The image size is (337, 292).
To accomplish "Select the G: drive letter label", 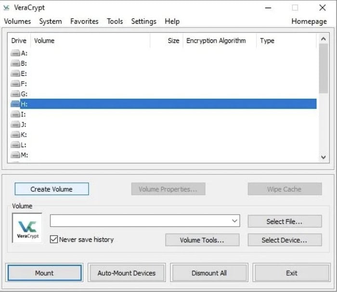I will (24, 94).
